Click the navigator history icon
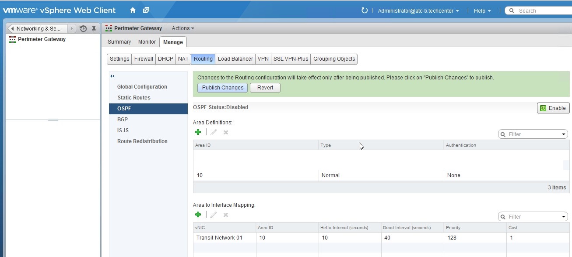Image resolution: width=572 pixels, height=257 pixels. point(83,29)
